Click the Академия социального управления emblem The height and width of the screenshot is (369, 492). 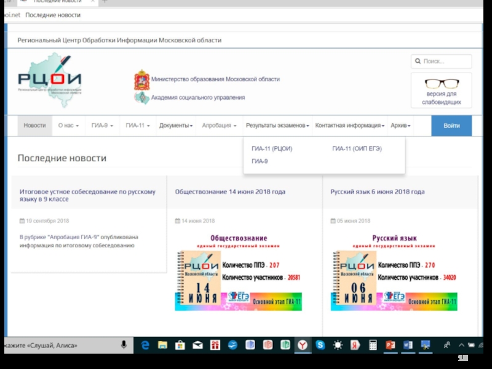pos(141,98)
